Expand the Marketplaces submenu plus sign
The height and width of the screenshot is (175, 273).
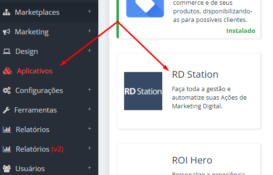(90, 11)
